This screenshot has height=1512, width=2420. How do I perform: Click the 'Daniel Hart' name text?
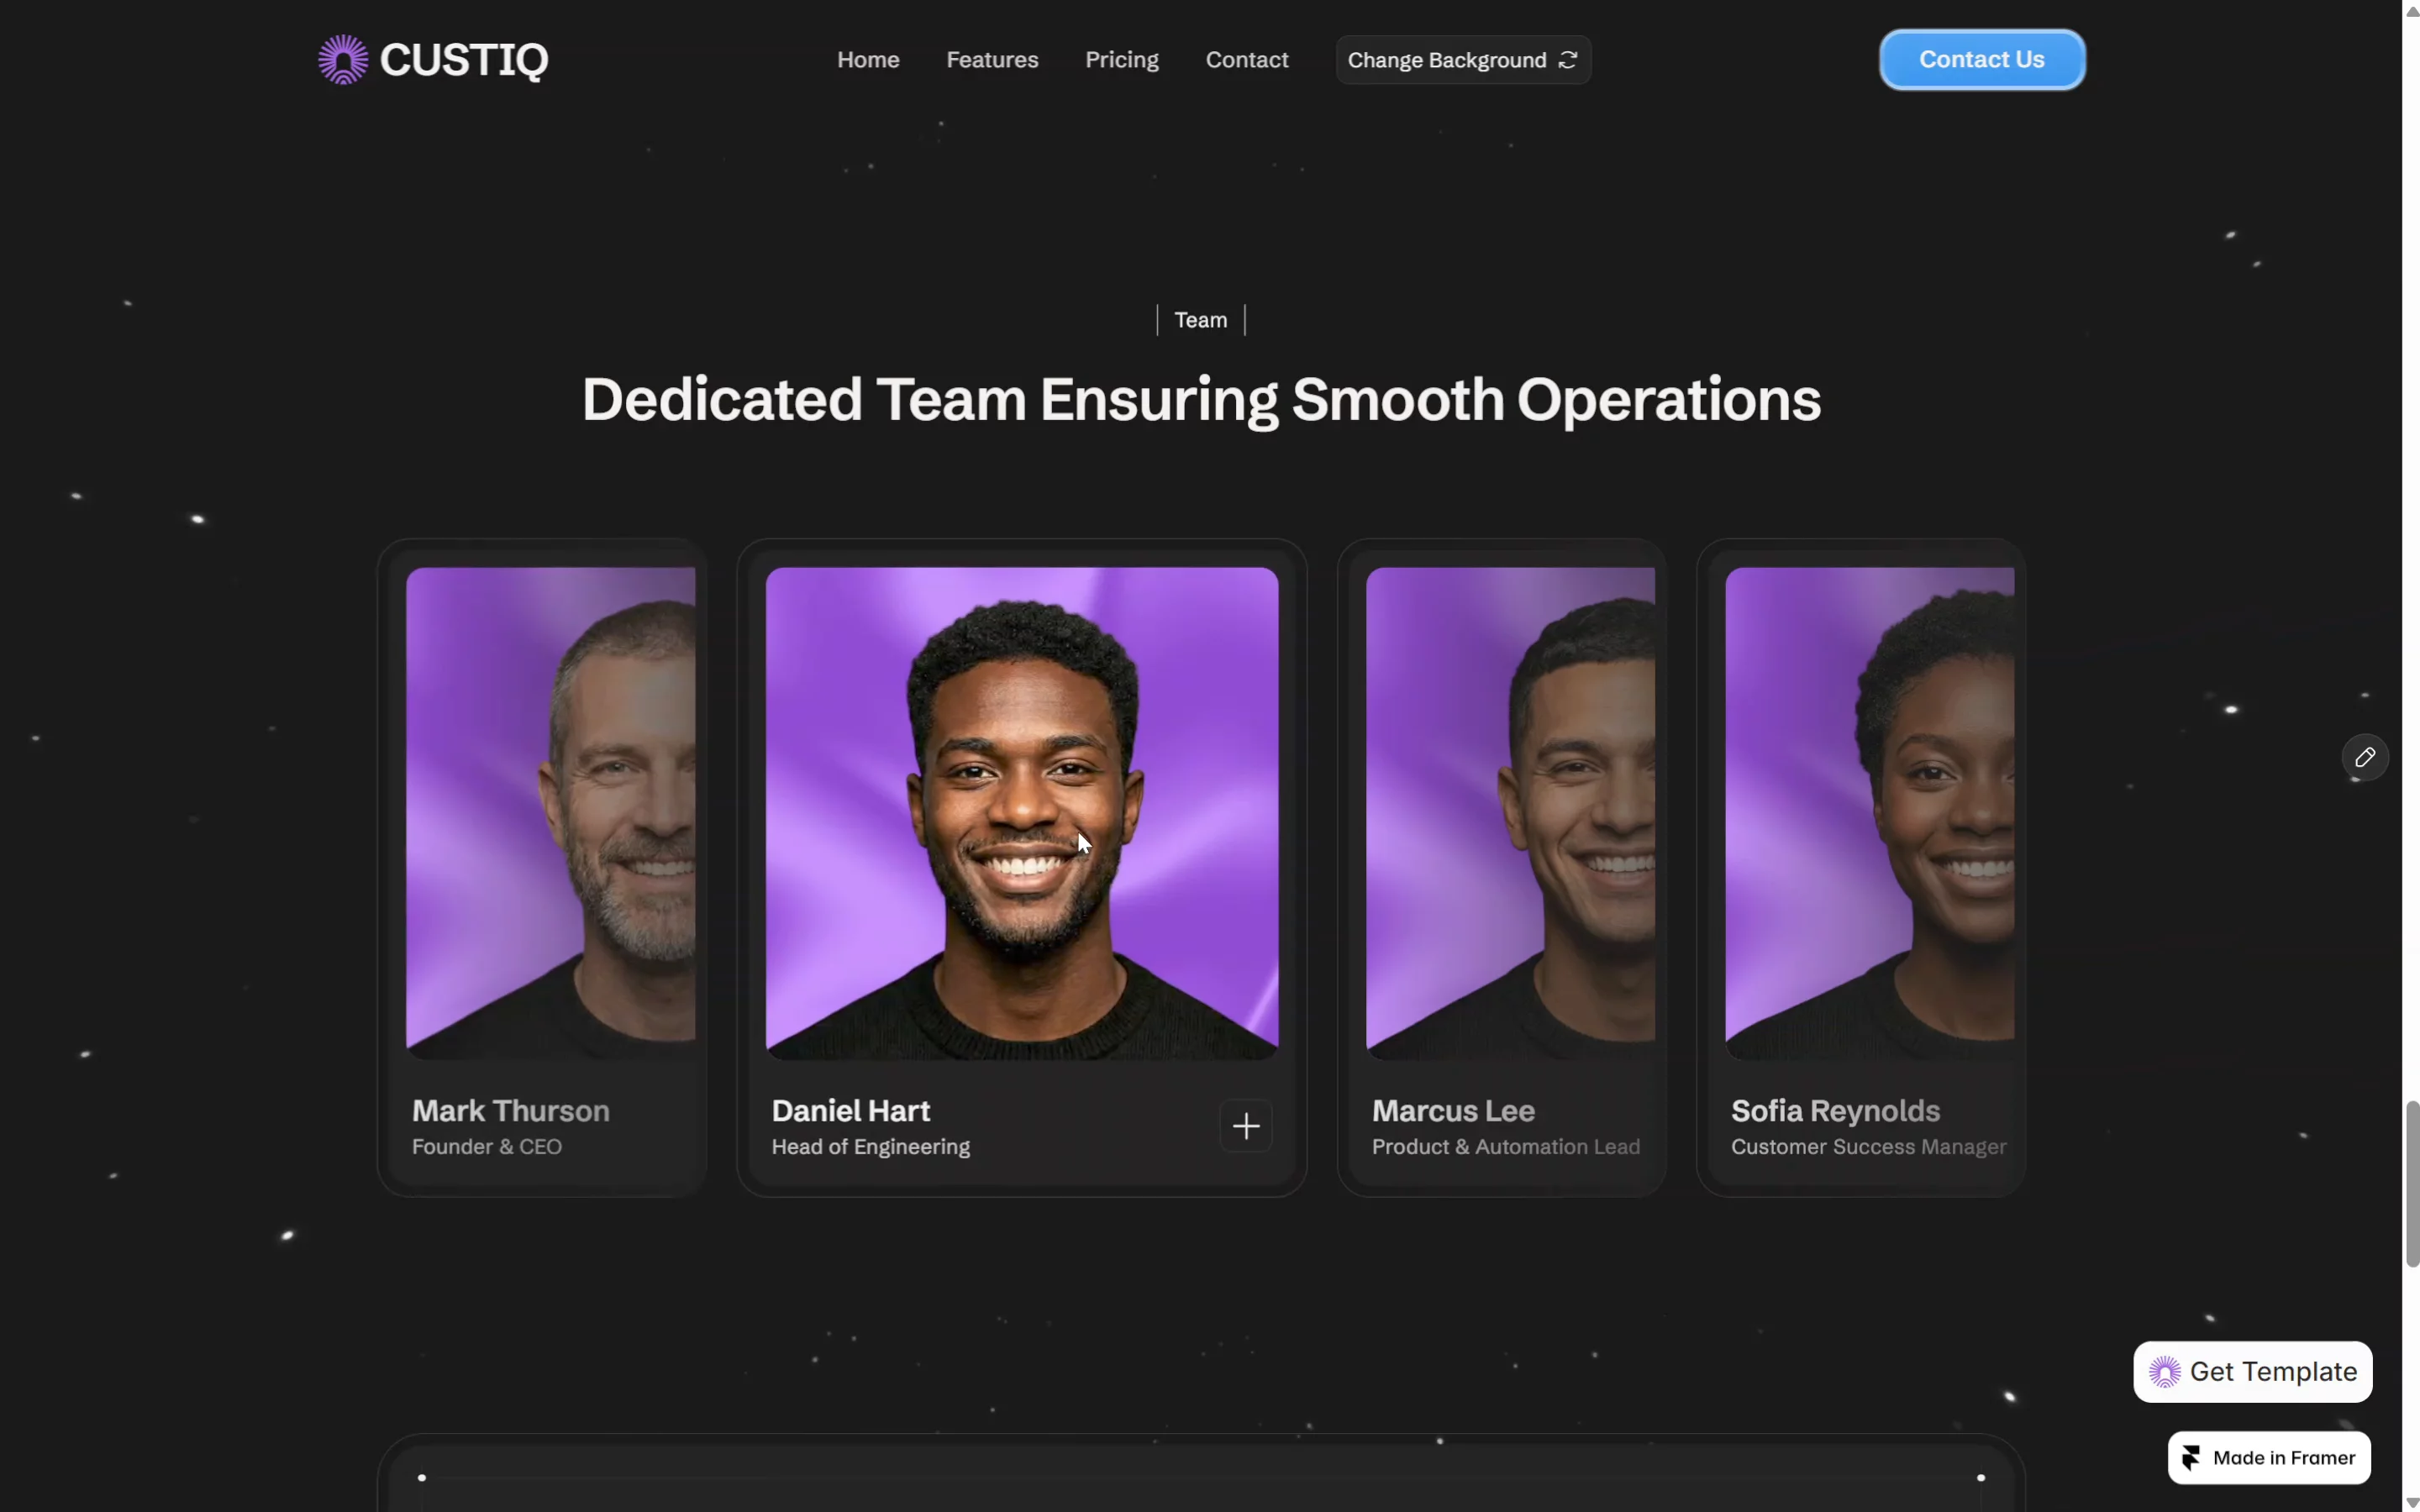point(850,1110)
